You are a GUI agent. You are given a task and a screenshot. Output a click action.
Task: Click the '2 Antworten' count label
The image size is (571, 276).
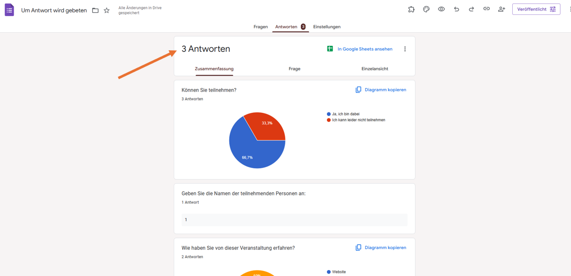pos(192,257)
